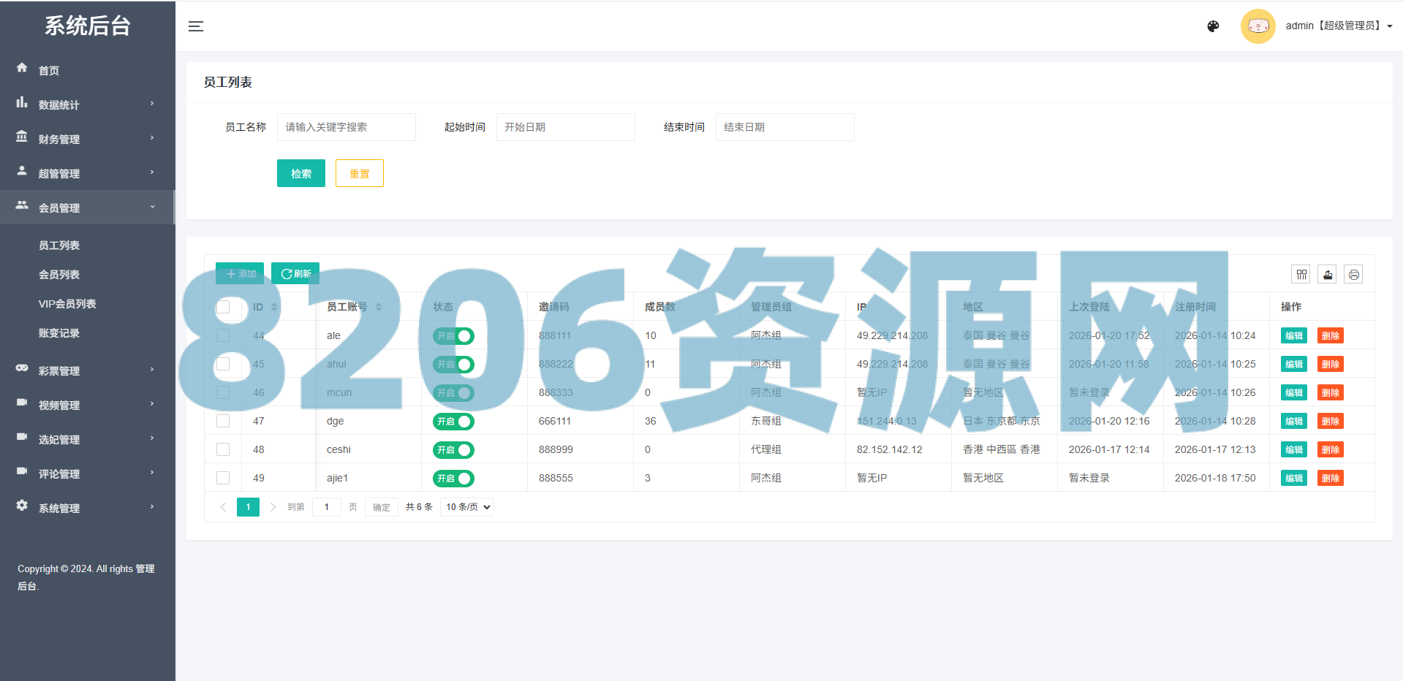Click the person icon for 超管管理

coord(22,171)
